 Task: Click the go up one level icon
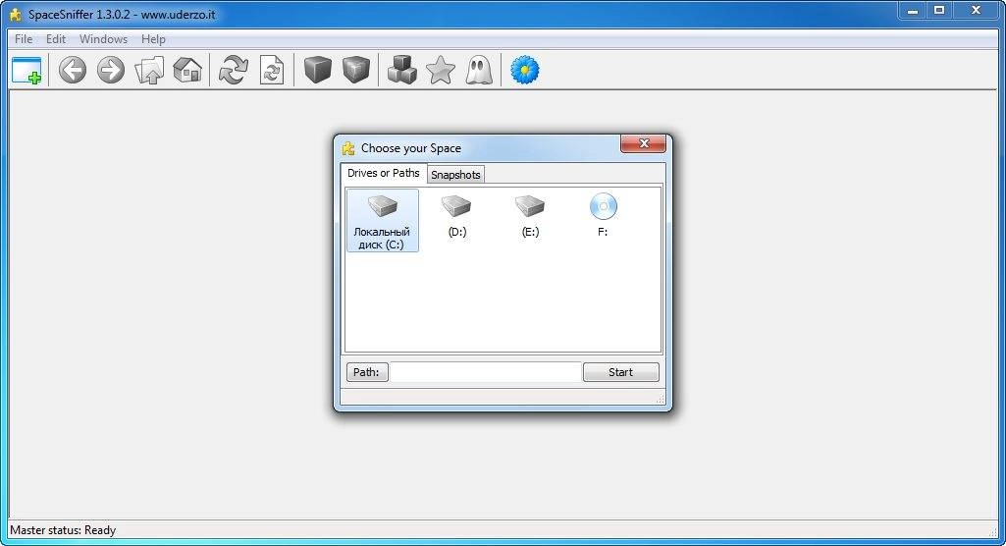(149, 70)
